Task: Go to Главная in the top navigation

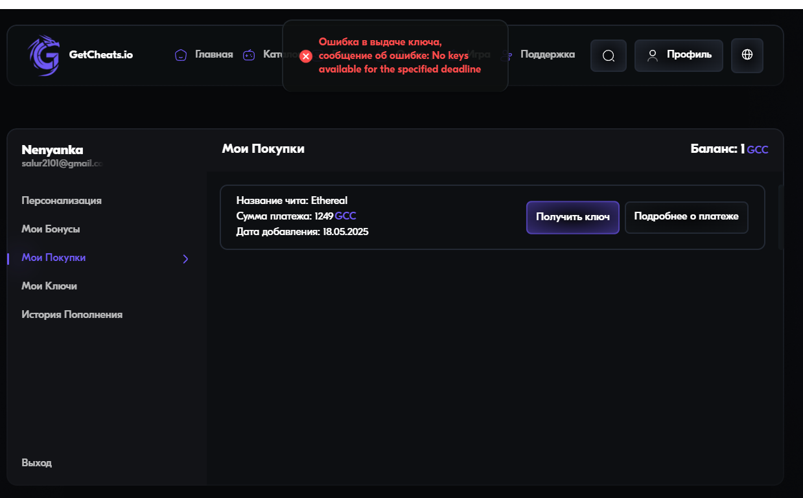Action: point(213,54)
